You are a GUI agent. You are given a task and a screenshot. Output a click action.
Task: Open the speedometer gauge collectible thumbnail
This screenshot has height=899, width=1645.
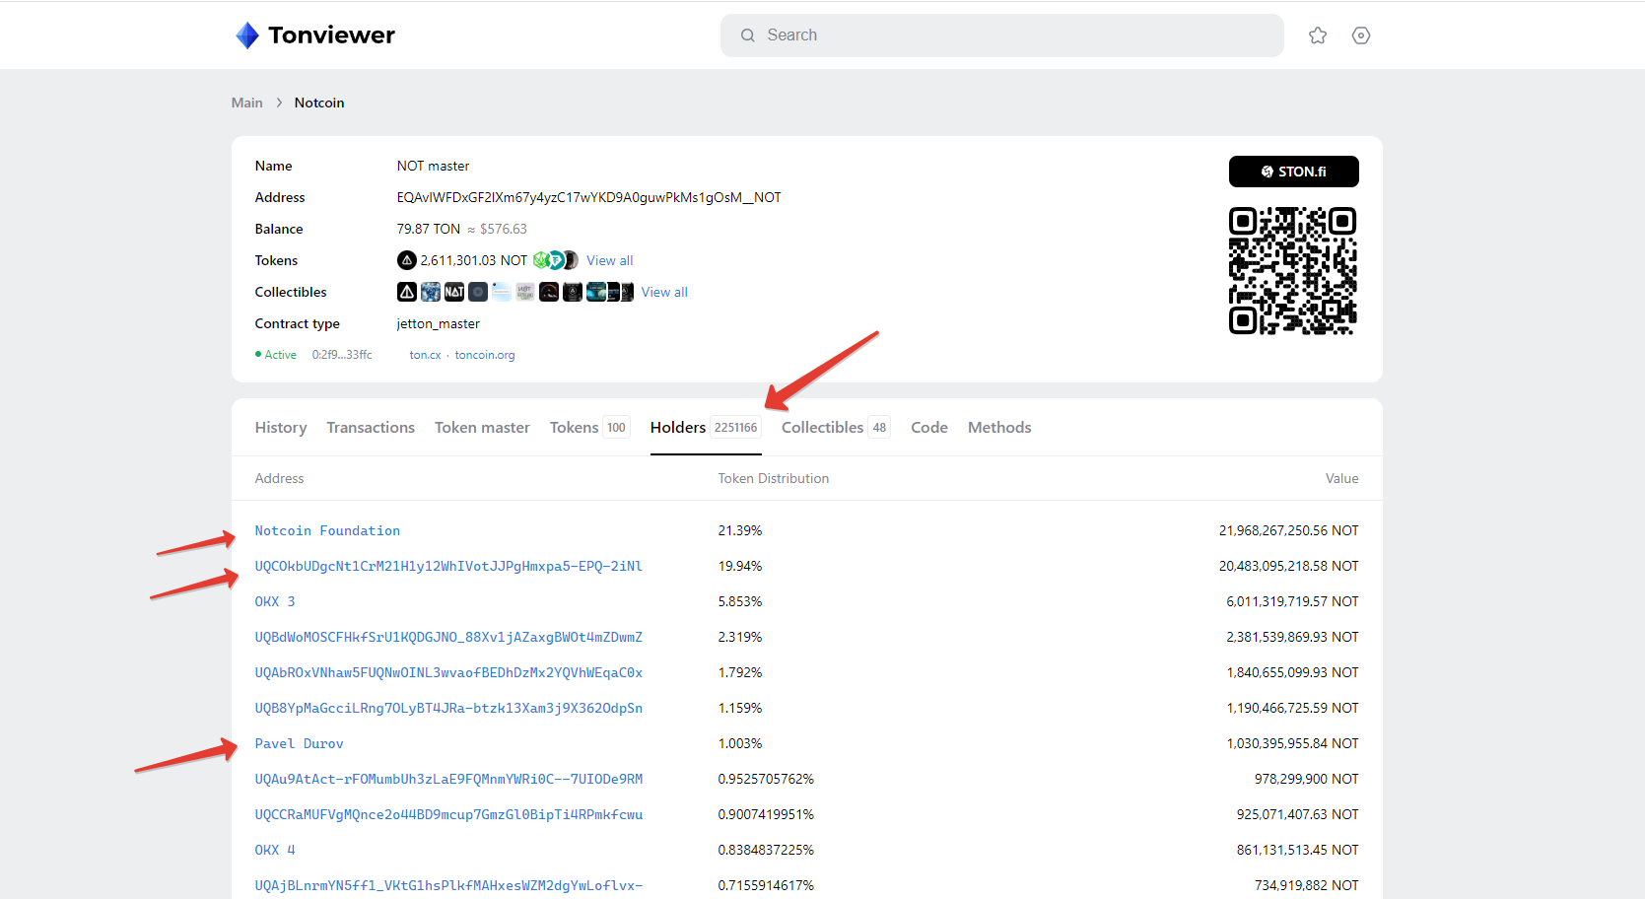(549, 292)
